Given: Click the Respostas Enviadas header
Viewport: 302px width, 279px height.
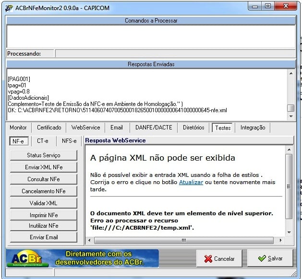Looking at the screenshot, I should 151,64.
